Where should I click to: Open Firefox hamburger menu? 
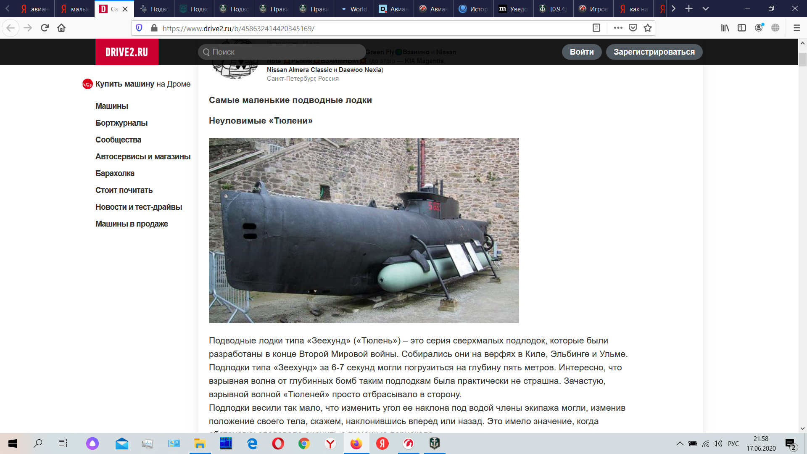(x=796, y=28)
